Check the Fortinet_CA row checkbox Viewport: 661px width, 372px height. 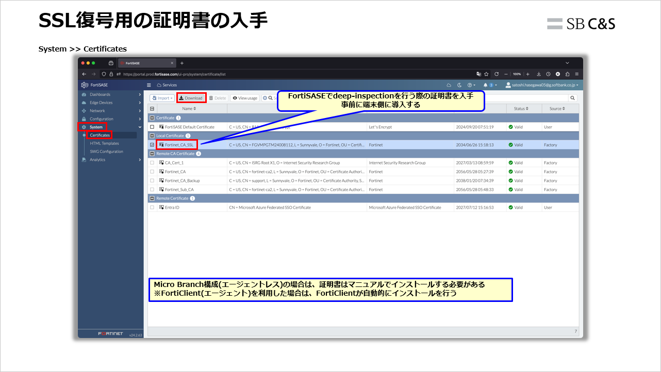pos(152,172)
